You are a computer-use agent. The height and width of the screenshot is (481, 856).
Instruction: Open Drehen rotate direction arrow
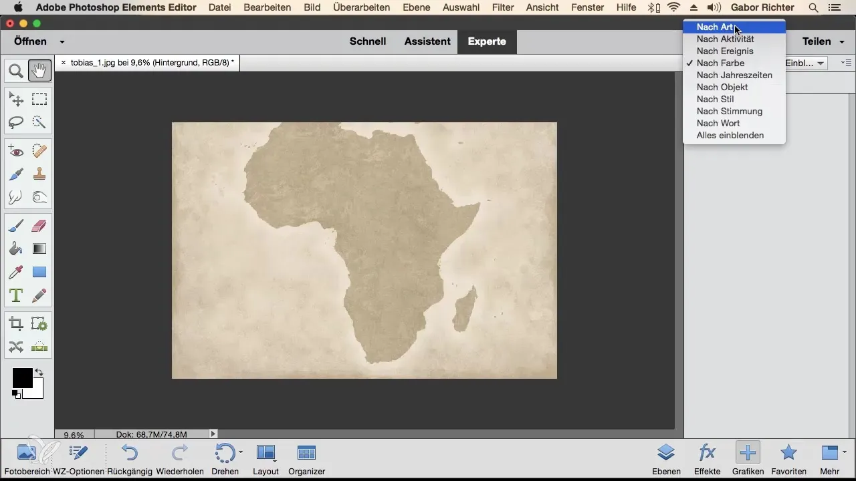241,452
